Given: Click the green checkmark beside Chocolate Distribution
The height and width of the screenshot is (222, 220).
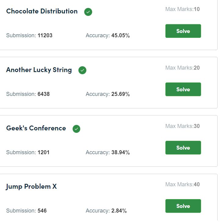Looking at the screenshot, I should (88, 12).
